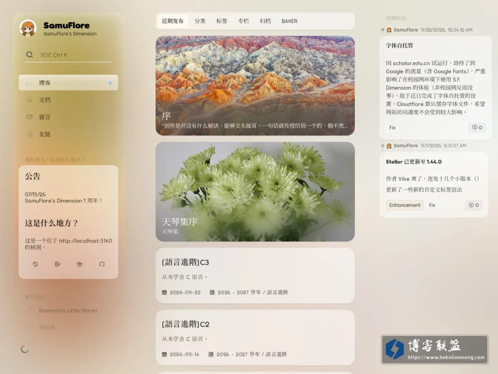Open the [語言進階]C3 post title
498x374 pixels.
click(186, 262)
